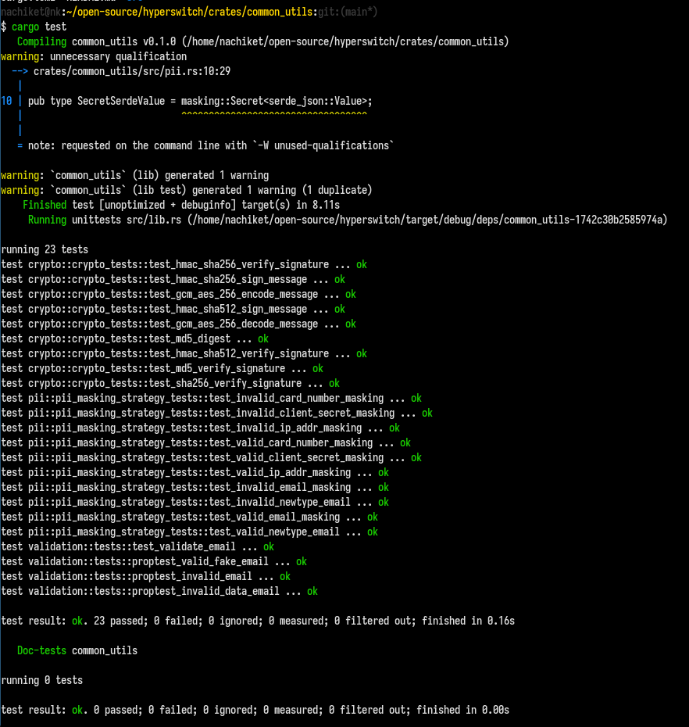The image size is (689, 727).
Task: Click the prompt path '~/open-source/hyperswitch/crates/common_utils'
Action: point(189,12)
